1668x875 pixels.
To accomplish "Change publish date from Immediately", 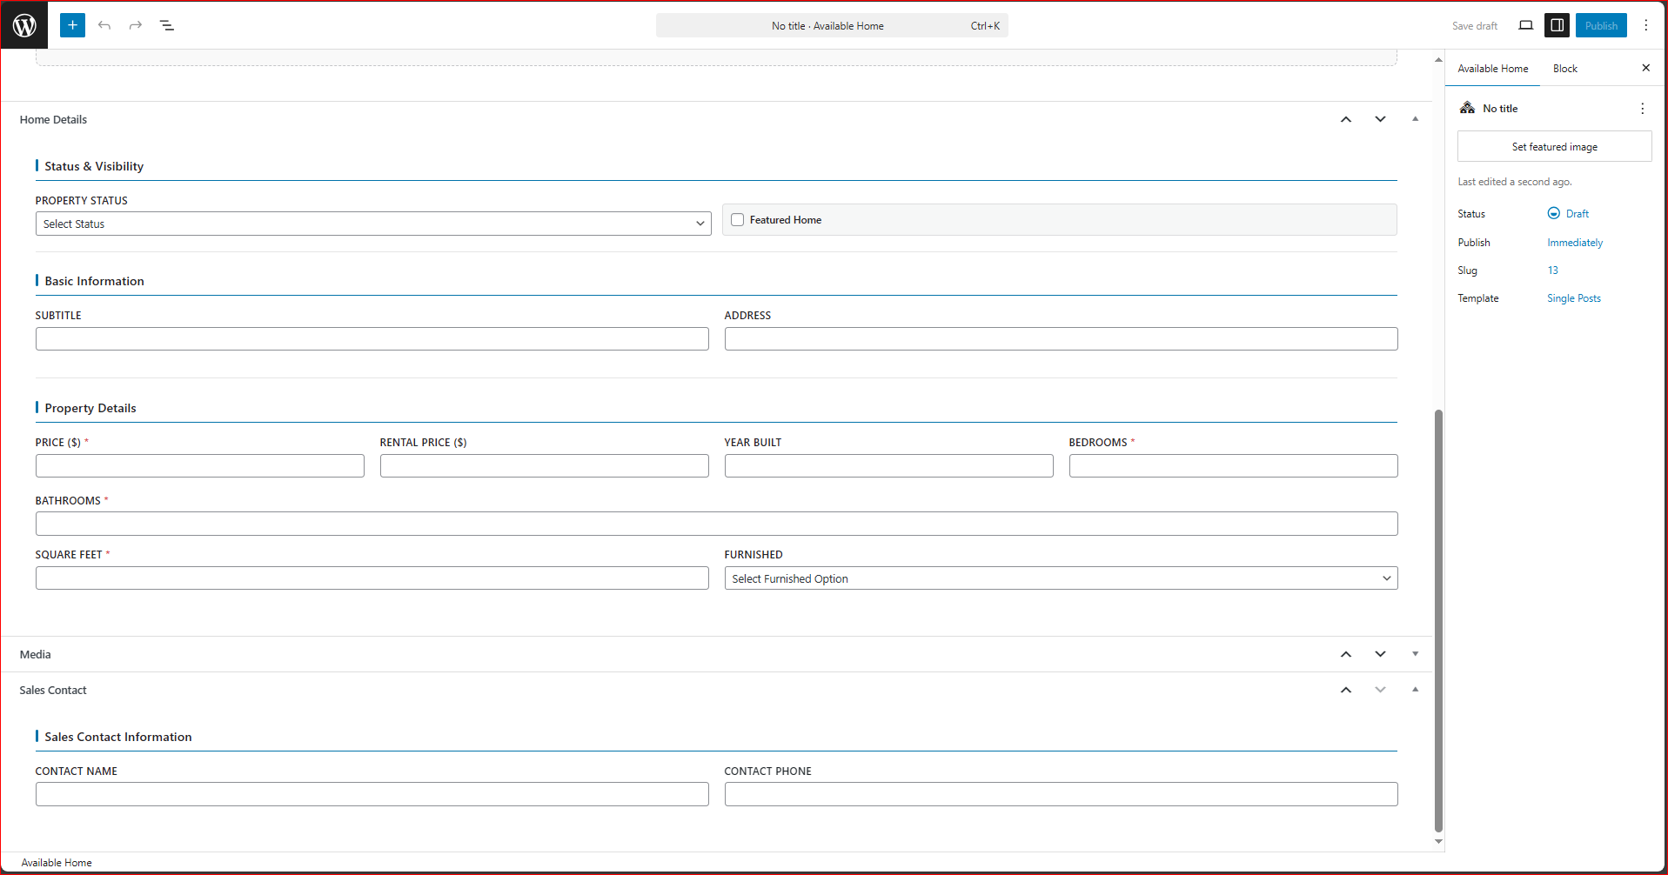I will coord(1574,243).
